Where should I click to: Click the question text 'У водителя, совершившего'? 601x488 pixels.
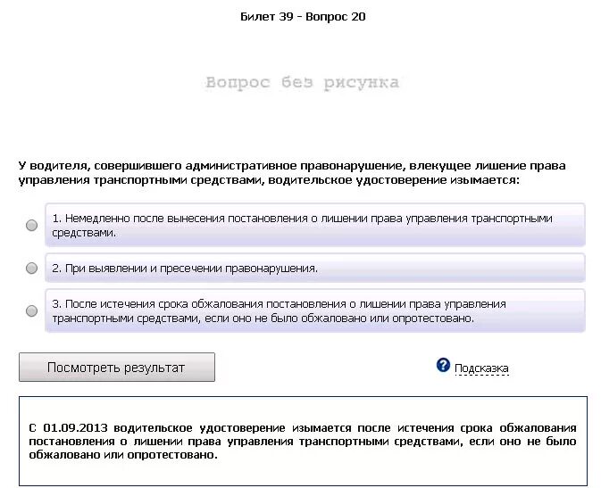(x=292, y=173)
